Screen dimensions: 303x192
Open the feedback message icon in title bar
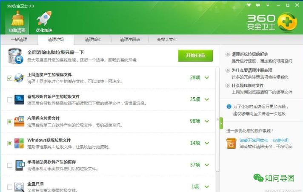click(x=258, y=5)
